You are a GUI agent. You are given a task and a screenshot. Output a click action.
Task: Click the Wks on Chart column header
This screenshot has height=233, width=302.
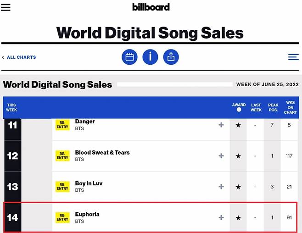pos(291,107)
